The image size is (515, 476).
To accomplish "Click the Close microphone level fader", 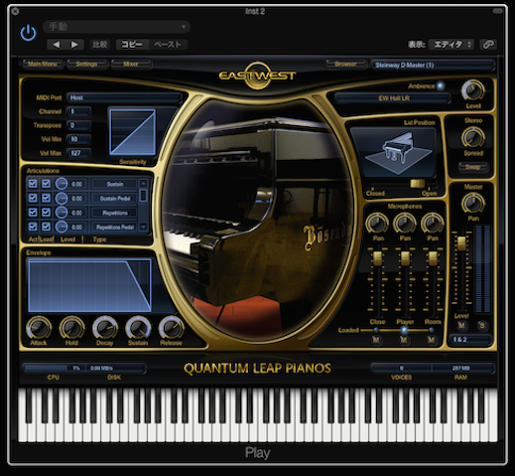I will tap(377, 258).
